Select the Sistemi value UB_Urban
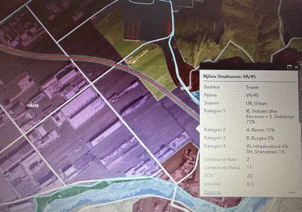 click(x=256, y=103)
